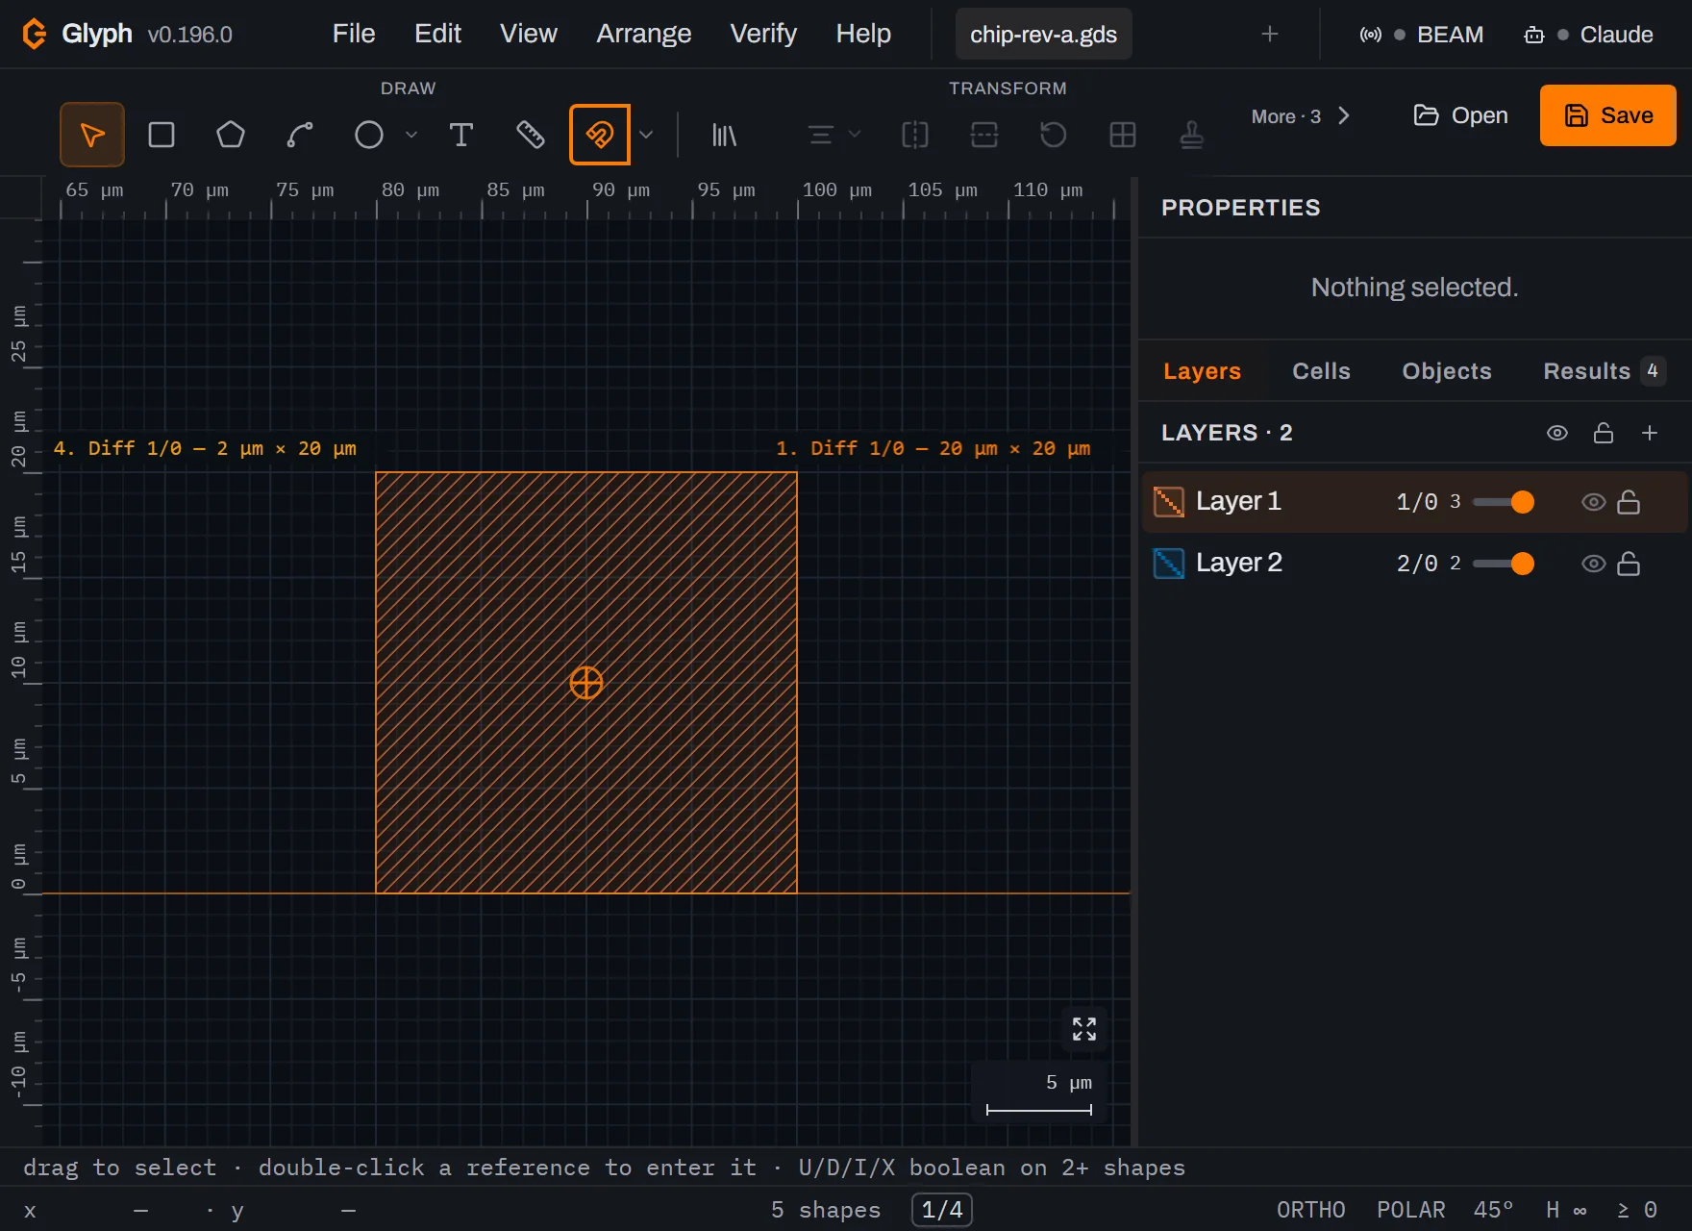Lock Layer 1
This screenshot has width=1692, height=1231.
1629,502
